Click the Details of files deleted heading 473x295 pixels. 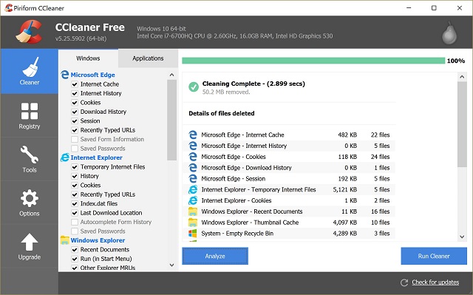(x=222, y=113)
